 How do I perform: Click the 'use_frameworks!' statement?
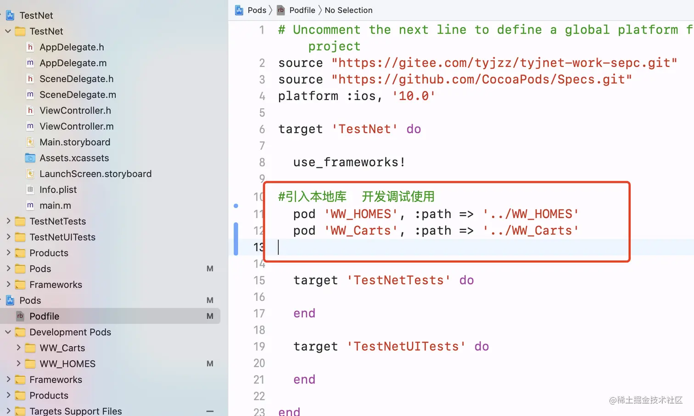click(349, 162)
